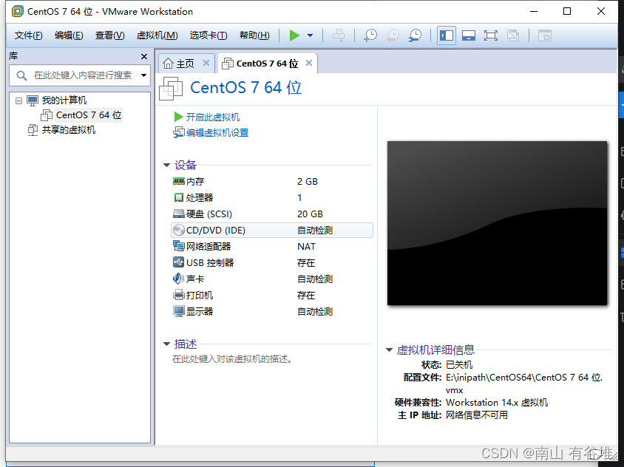The height and width of the screenshot is (467, 624).
Task: Click the VM description text field
Action: coord(233,359)
